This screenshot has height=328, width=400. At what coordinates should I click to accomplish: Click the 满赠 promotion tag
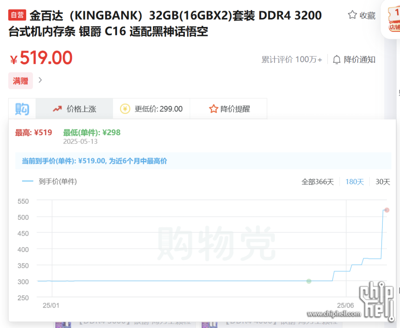point(21,80)
